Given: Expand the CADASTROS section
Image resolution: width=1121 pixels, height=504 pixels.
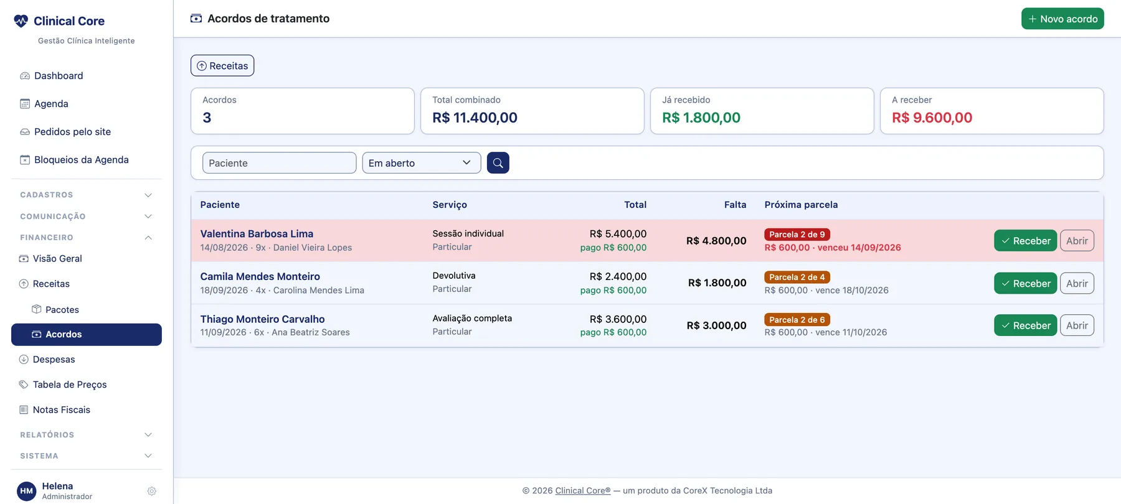Looking at the screenshot, I should 87,195.
